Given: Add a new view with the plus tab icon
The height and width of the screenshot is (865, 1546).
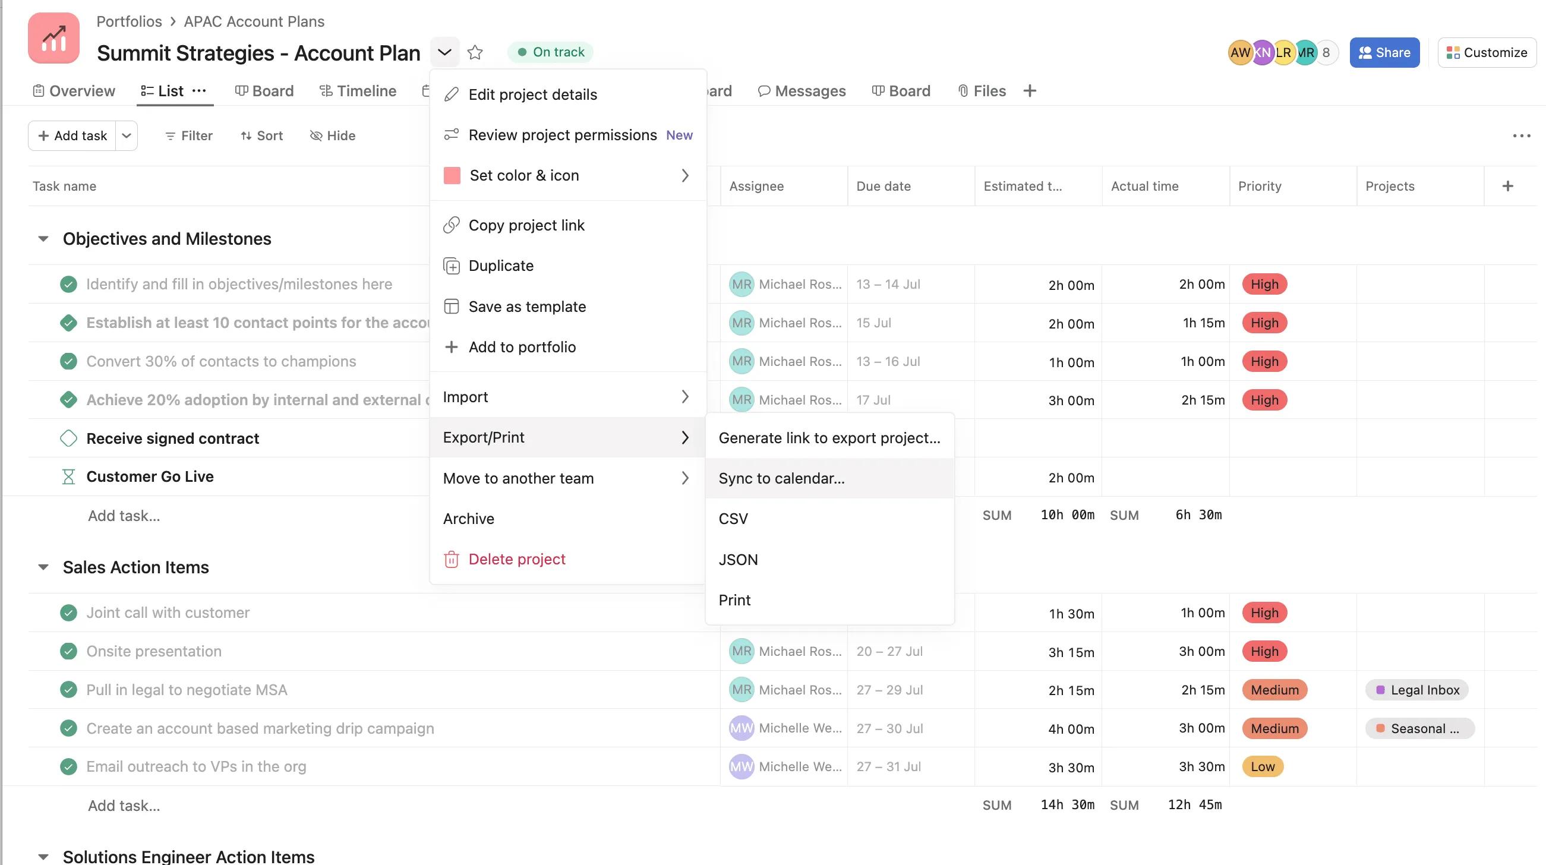Looking at the screenshot, I should point(1029,91).
